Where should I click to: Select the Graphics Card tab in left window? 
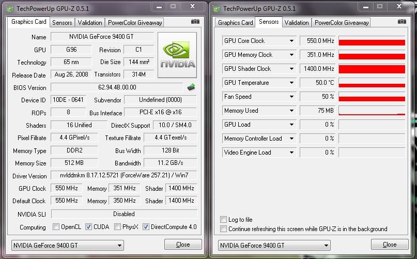point(29,22)
